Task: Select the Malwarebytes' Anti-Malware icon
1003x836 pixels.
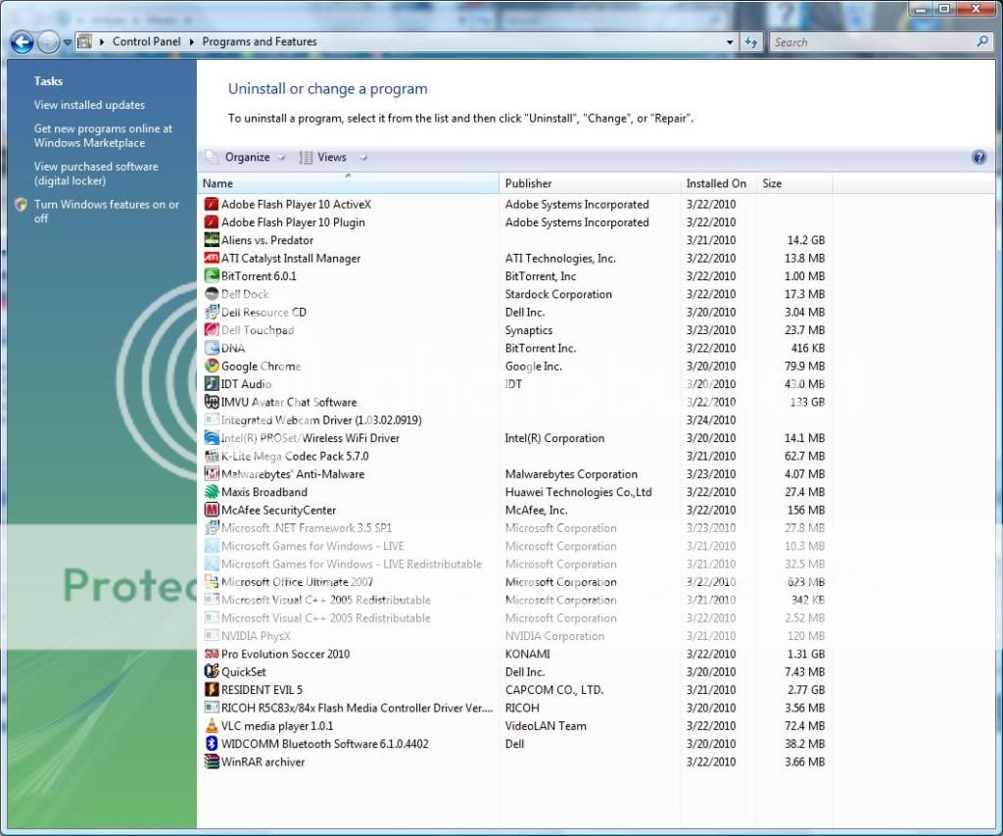Action: tap(212, 473)
